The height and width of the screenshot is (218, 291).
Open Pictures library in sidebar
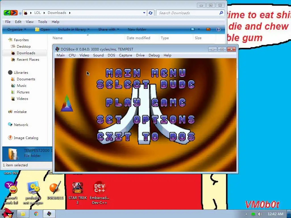tap(23, 92)
